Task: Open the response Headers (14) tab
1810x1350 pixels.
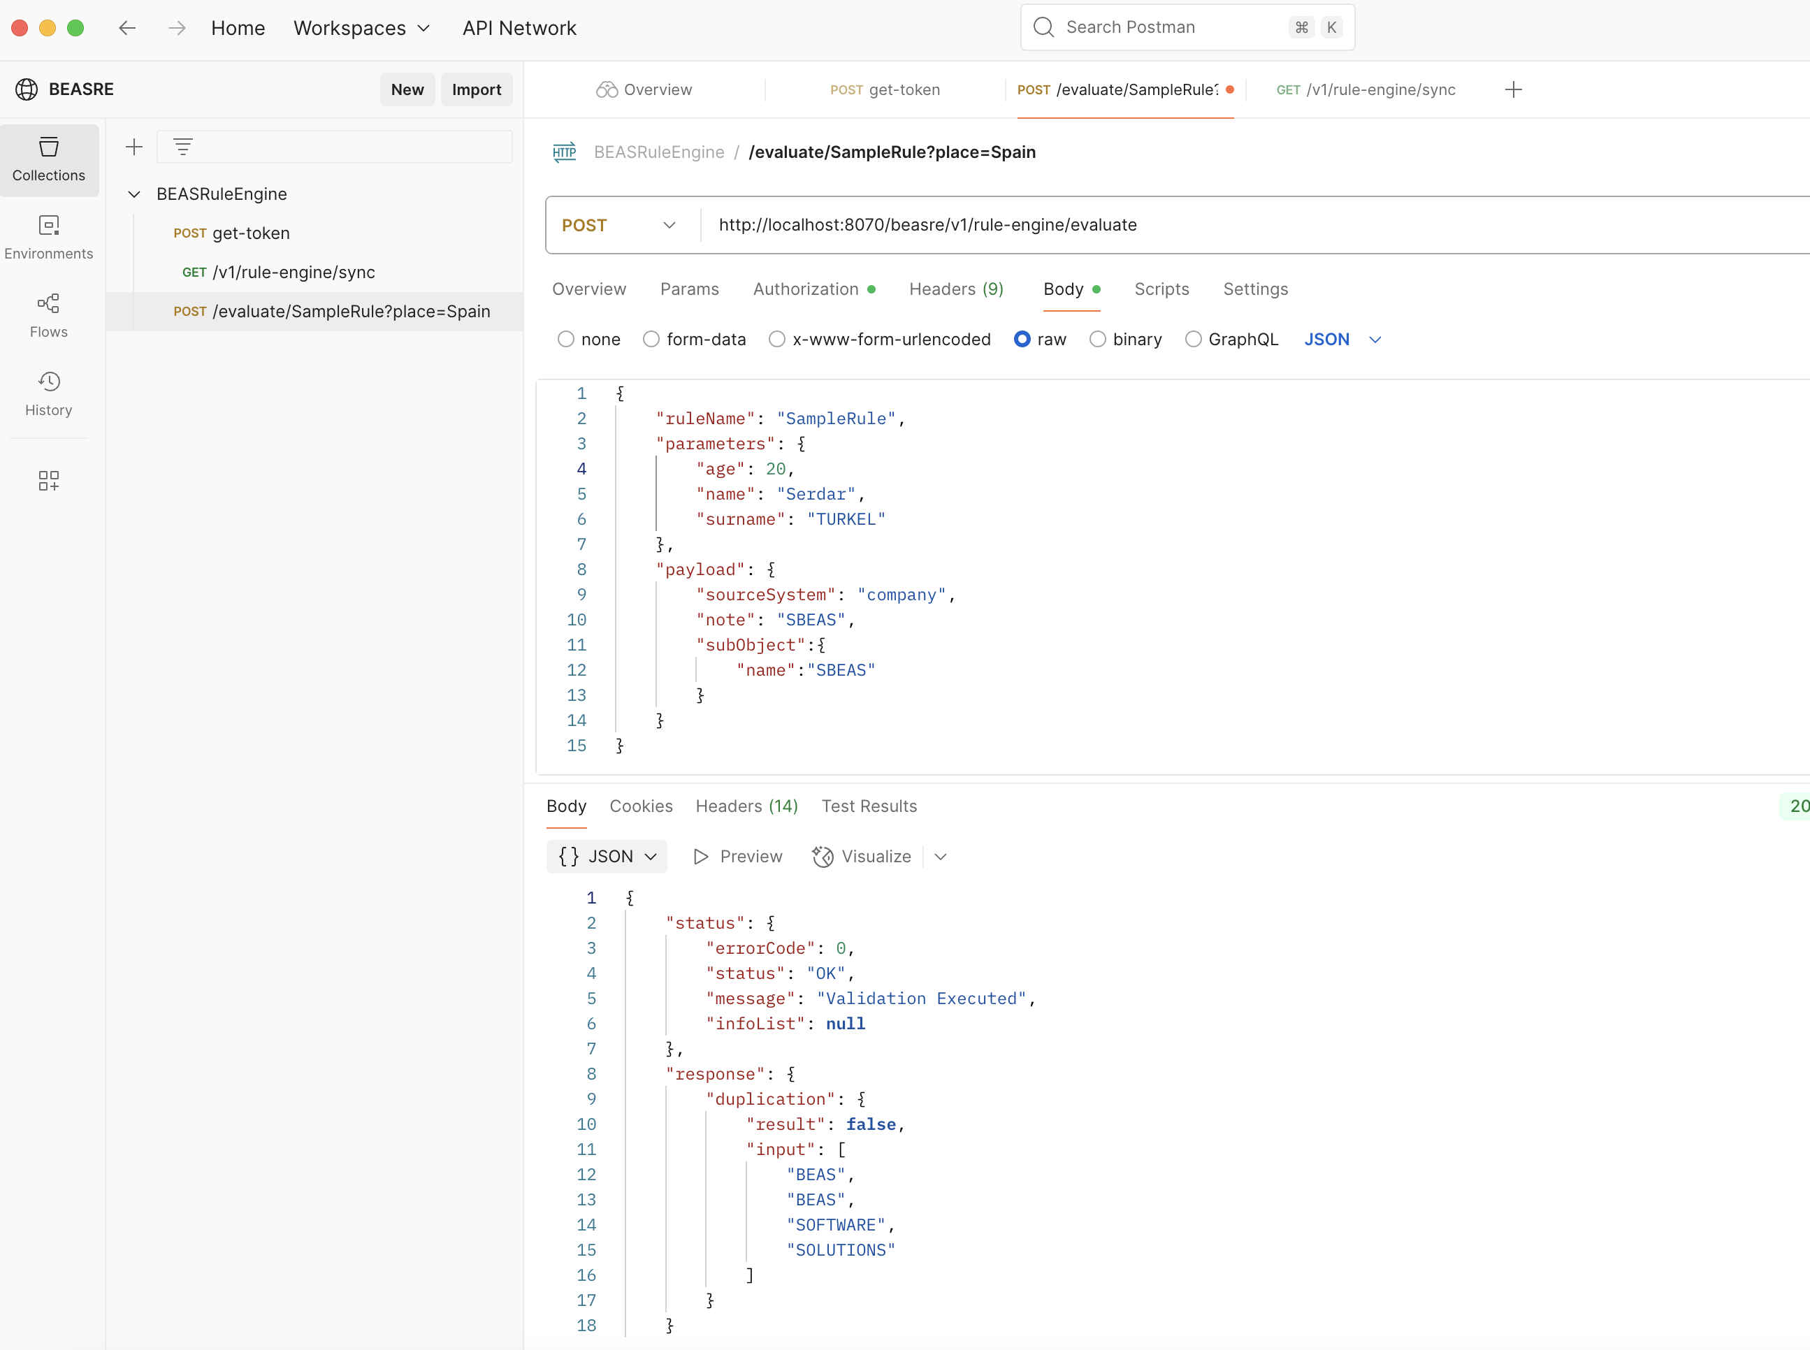Action: (747, 806)
